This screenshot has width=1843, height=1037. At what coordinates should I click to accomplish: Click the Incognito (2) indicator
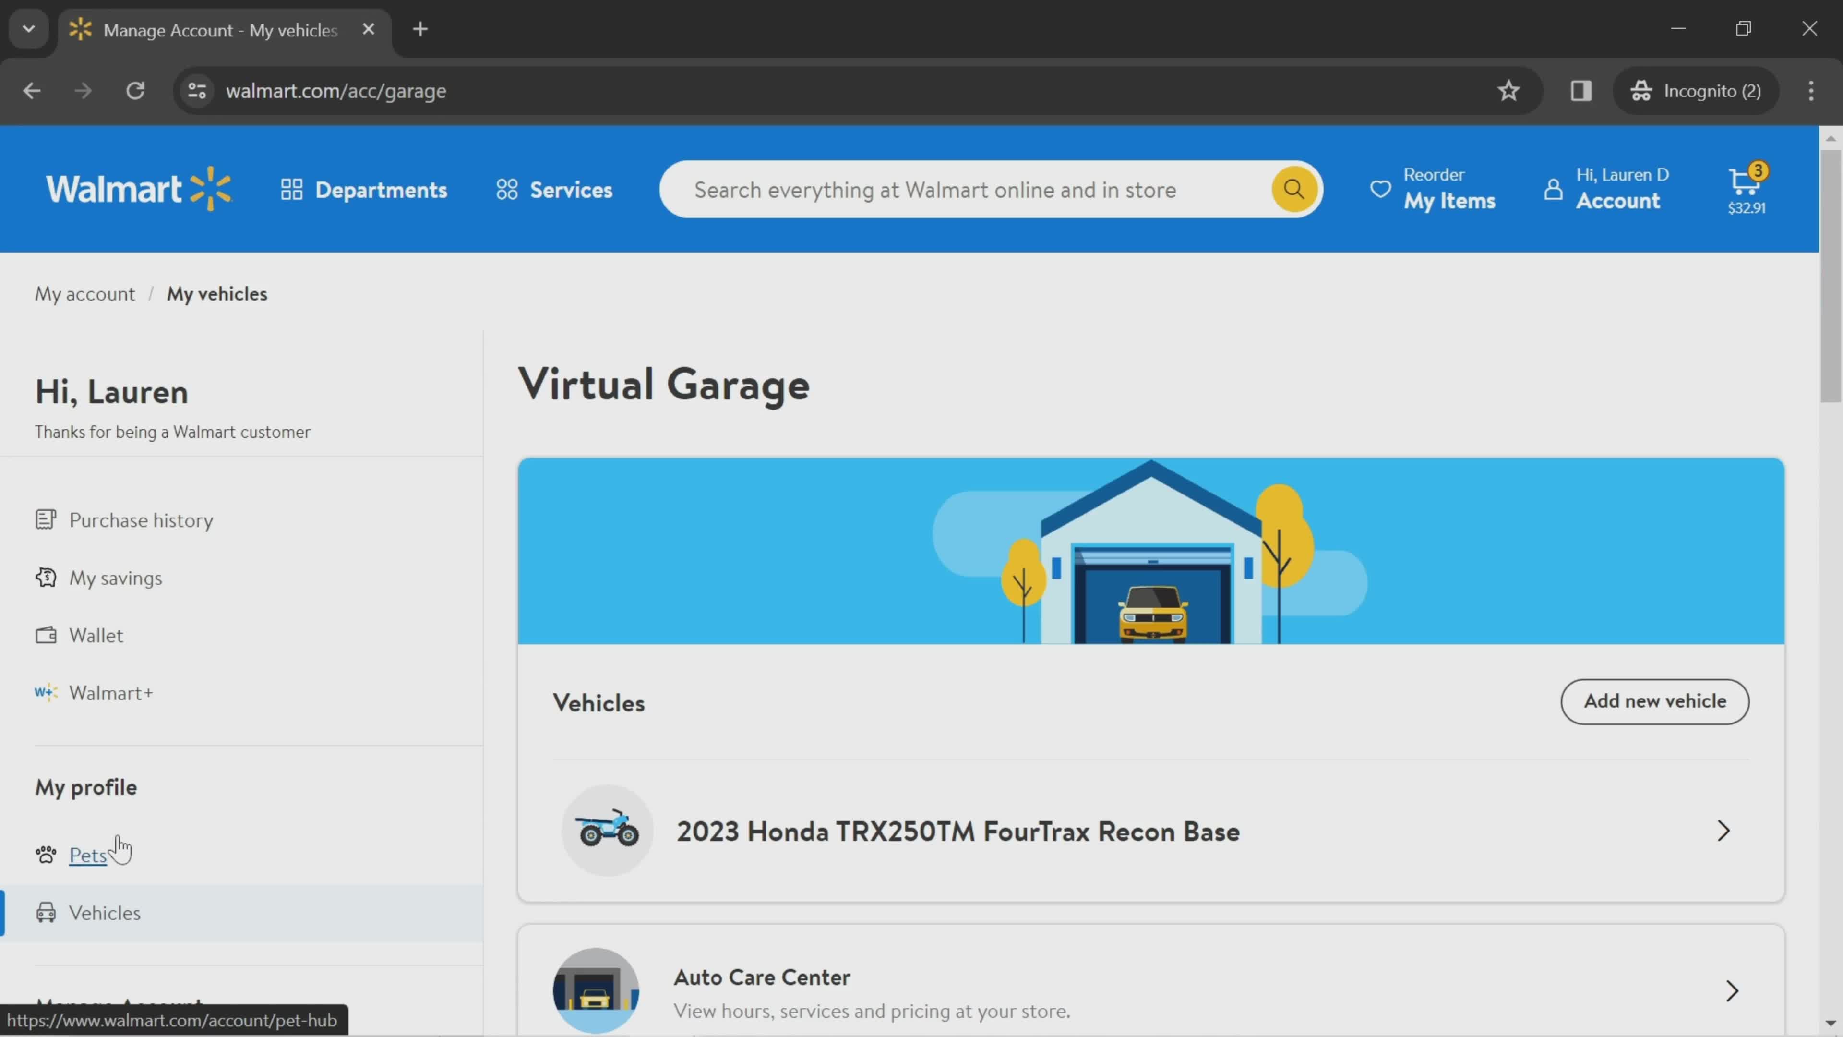tap(1696, 91)
